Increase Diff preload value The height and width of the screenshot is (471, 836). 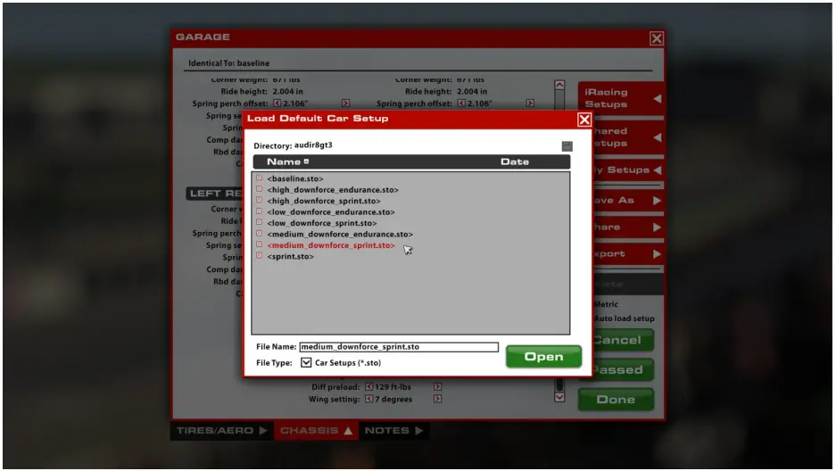[x=437, y=387]
